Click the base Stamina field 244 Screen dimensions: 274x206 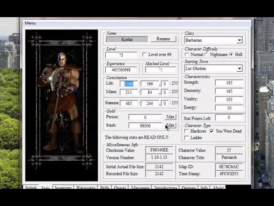point(150,103)
